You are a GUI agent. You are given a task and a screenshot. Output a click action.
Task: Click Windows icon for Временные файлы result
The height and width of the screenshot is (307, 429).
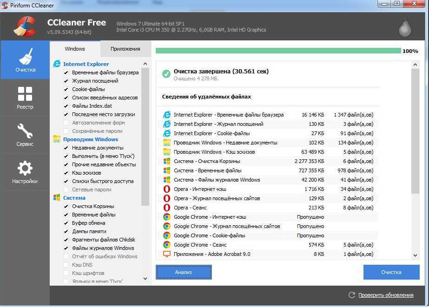pos(166,170)
